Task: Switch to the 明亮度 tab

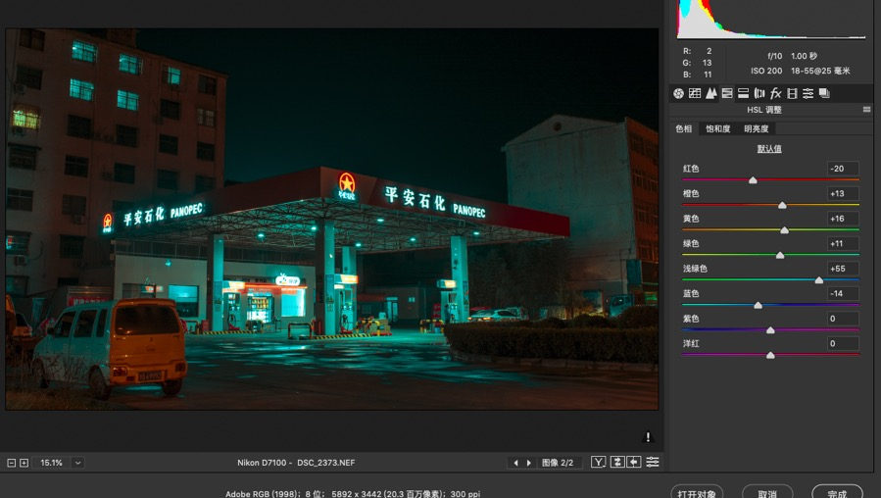Action: point(757,128)
